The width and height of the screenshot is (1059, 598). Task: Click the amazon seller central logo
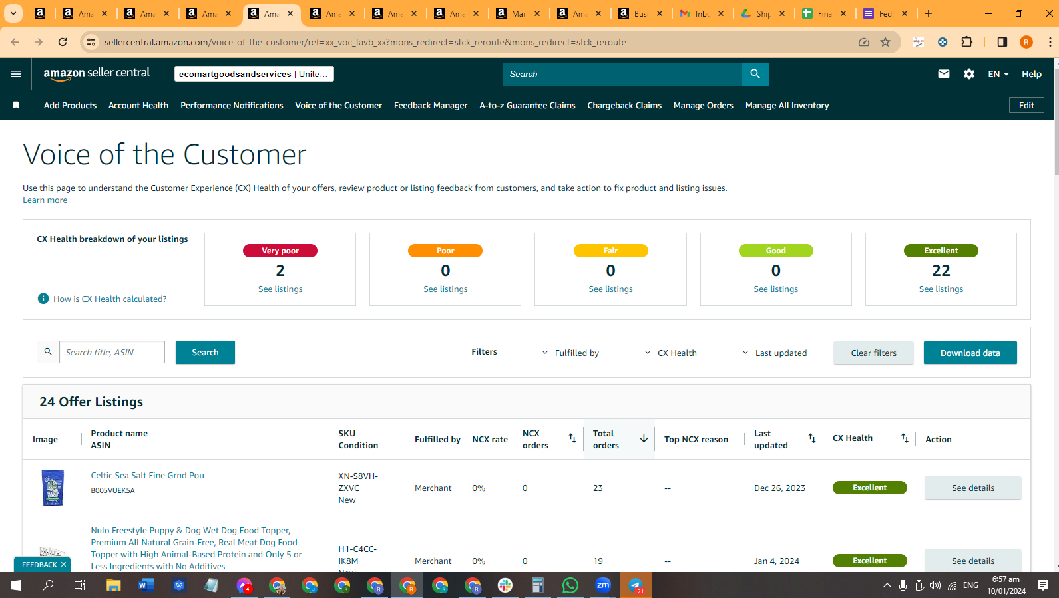97,74
